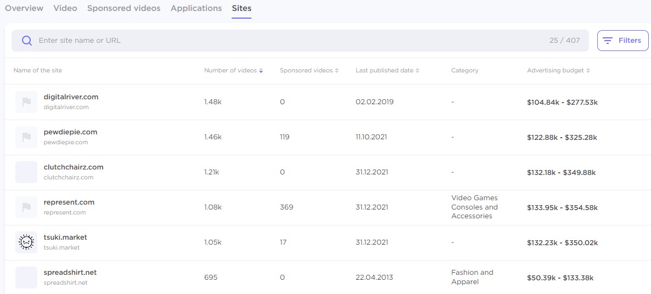Click the represent.com flag icon
The image size is (651, 294).
click(x=26, y=207)
